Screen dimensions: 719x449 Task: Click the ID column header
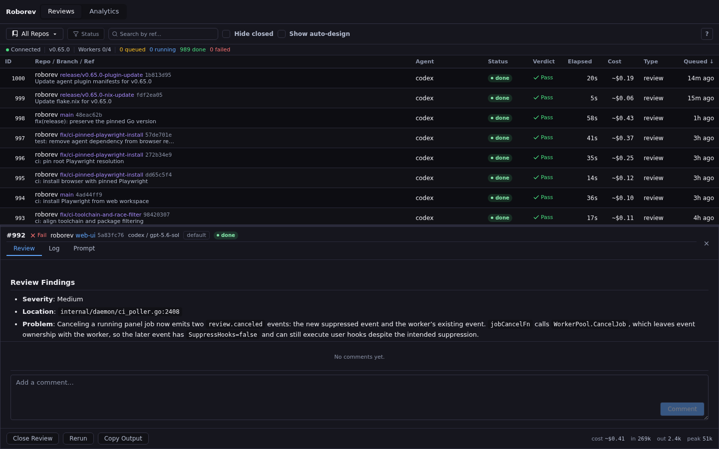[8, 61]
